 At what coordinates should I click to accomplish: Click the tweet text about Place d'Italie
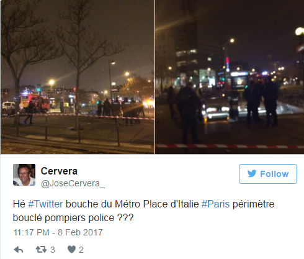(143, 211)
